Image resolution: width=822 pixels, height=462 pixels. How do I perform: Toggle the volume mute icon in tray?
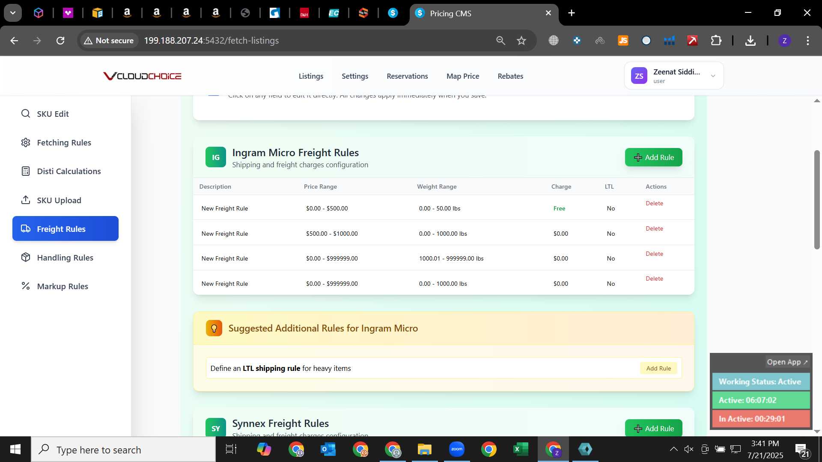pyautogui.click(x=689, y=449)
